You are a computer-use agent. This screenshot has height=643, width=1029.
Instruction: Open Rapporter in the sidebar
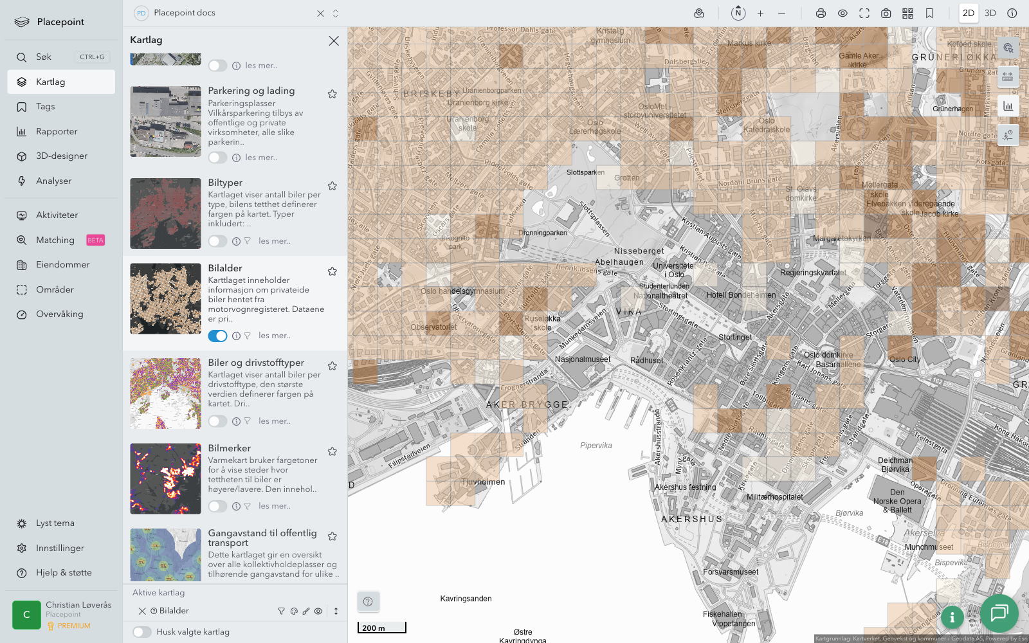tap(57, 132)
